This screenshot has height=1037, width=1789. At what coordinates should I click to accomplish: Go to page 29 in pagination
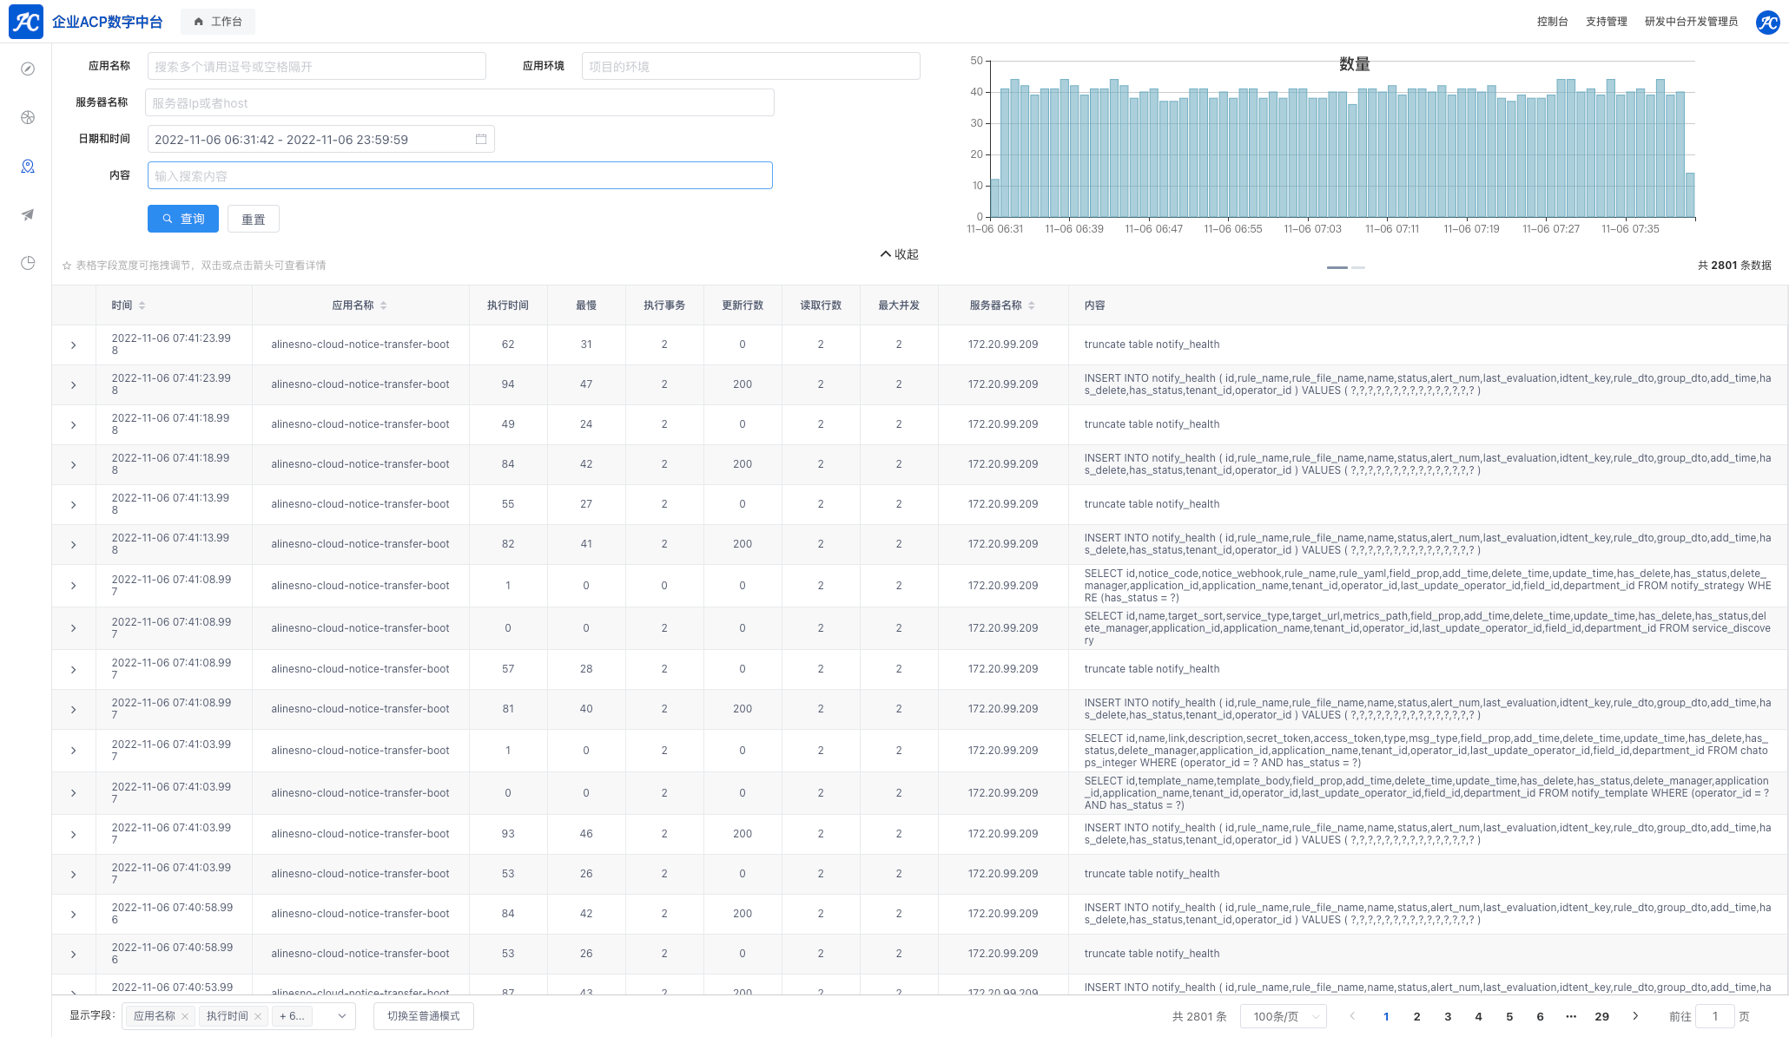click(x=1601, y=1016)
